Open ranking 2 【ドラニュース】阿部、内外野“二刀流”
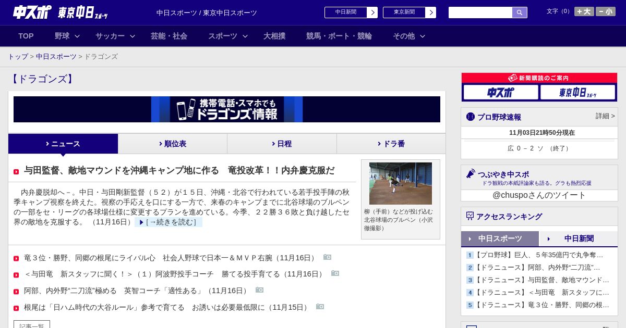This screenshot has height=328, width=626. pos(537,268)
